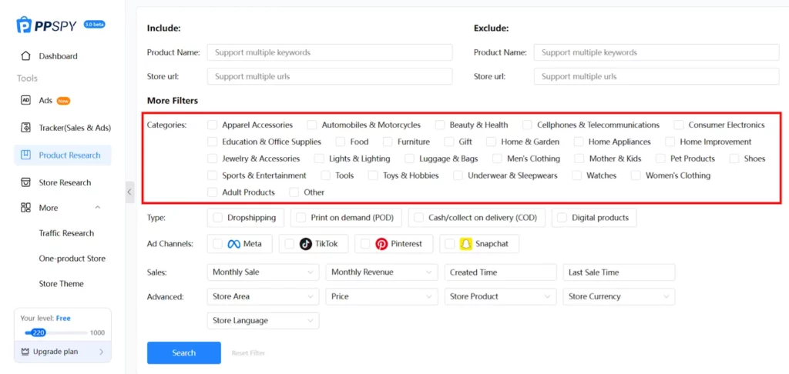The width and height of the screenshot is (789, 374).
Task: Check Cash/collect on delivery (COD)
Action: (x=418, y=218)
